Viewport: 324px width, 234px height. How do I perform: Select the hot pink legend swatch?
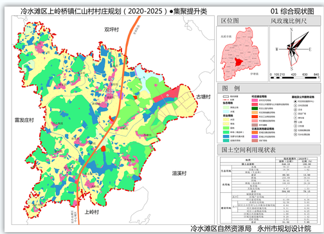(255, 100)
